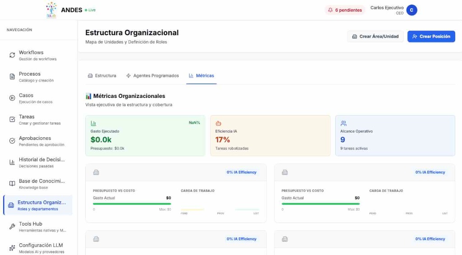
Task: Click the Base de Conocimiento book icon
Action: point(12,184)
